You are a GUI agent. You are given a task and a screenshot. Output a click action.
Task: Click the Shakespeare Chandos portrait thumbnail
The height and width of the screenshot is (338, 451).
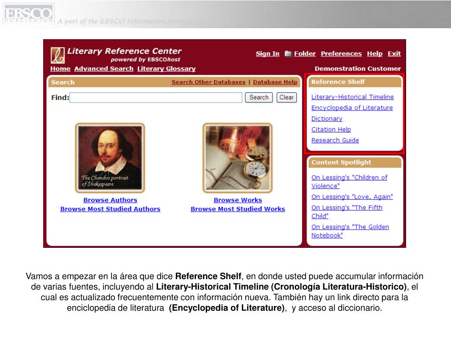[x=110, y=158]
